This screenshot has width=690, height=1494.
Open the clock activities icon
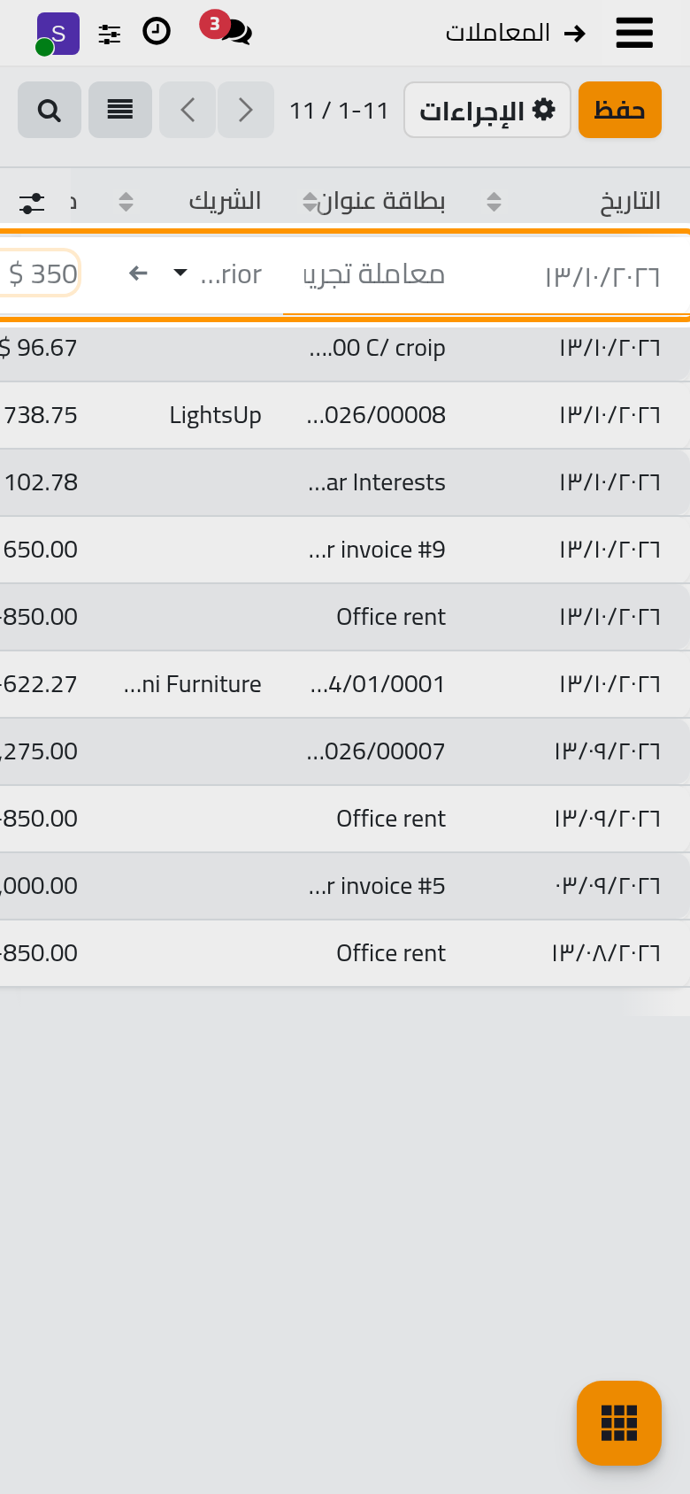(157, 33)
